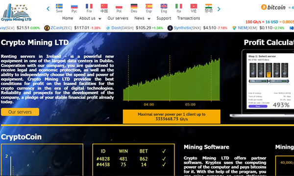
Task: Open the ZCash ticker link
Action: pyautogui.click(x=56, y=28)
